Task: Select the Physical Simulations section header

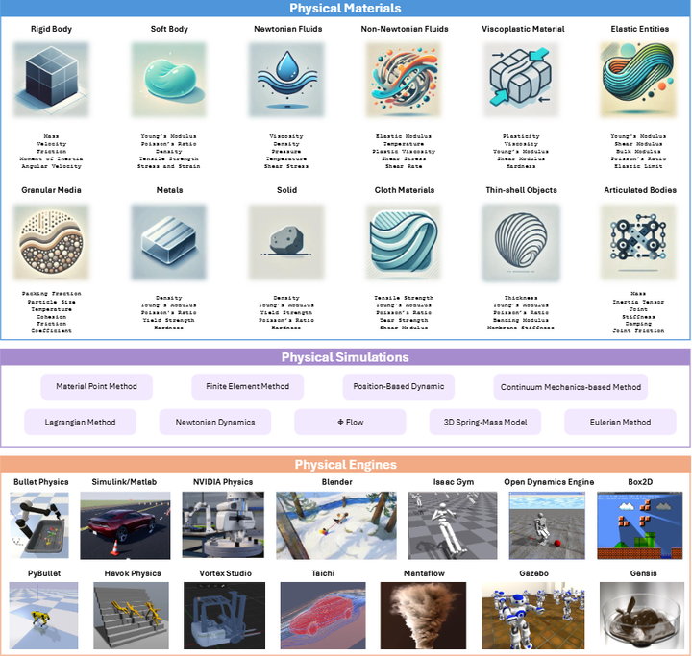Action: tap(345, 357)
